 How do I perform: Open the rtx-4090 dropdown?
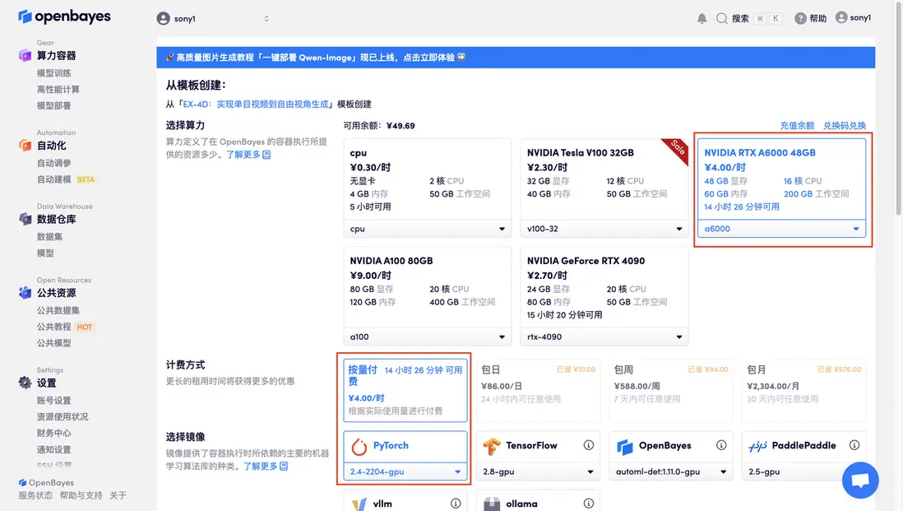click(x=604, y=337)
